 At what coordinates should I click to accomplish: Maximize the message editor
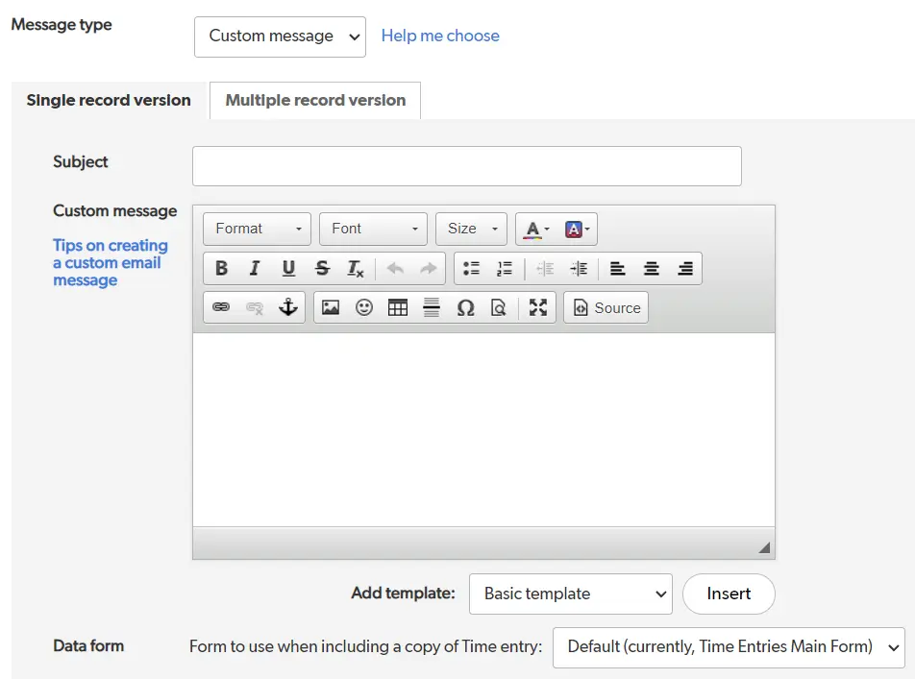click(537, 307)
